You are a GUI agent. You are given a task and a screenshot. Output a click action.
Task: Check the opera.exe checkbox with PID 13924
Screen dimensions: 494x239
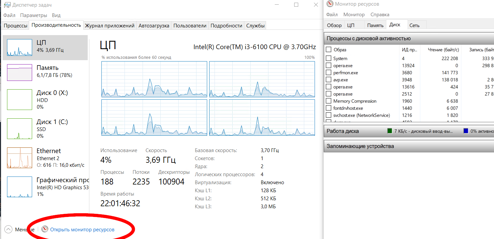329,66
